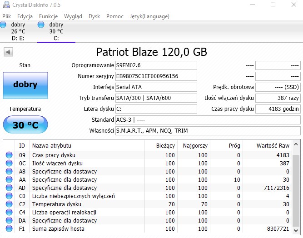The width and height of the screenshot is (303, 238).
Task: Click status orb of attribute 09 row
Action: point(9,155)
